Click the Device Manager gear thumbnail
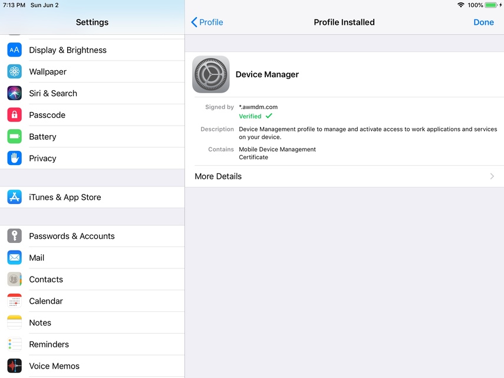This screenshot has height=378, width=504. (211, 74)
